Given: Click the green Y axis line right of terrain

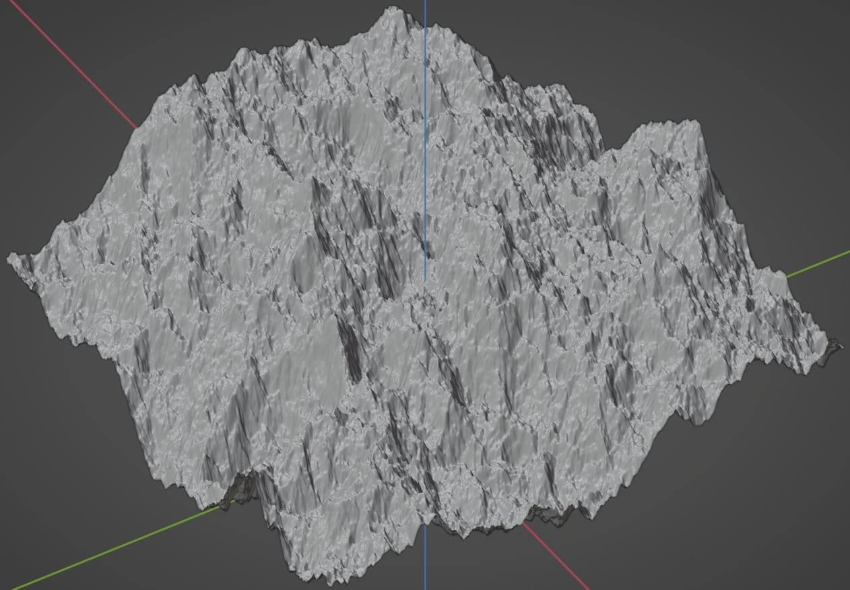Looking at the screenshot, I should coord(822,263).
